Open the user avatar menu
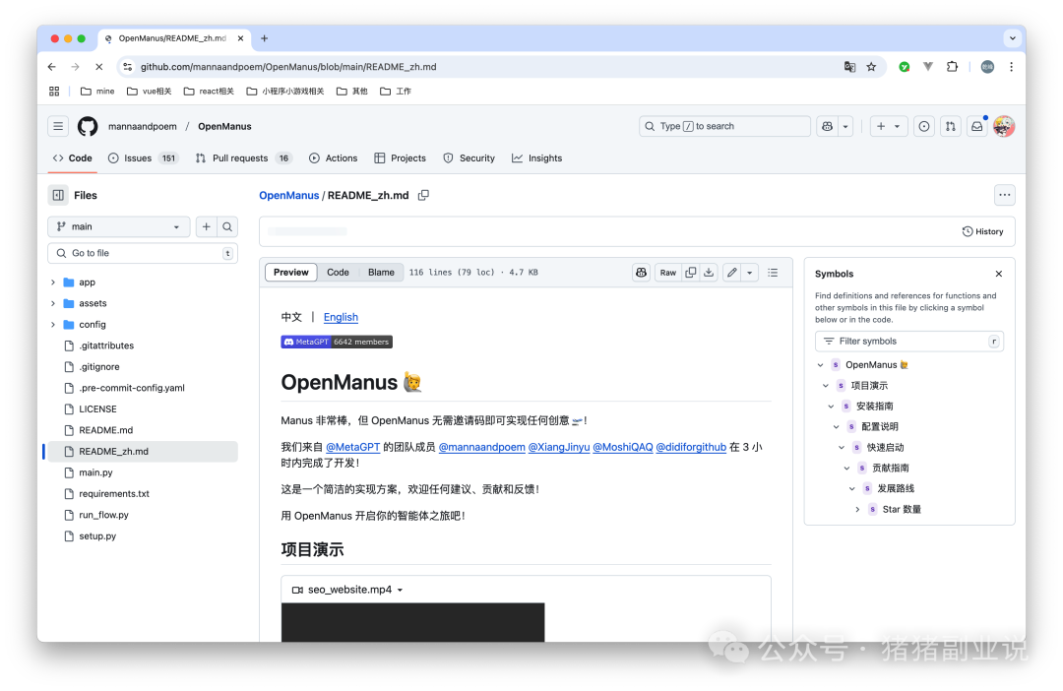Image resolution: width=1063 pixels, height=691 pixels. pos(1004,126)
